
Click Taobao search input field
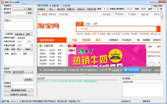[x=116, y=29]
